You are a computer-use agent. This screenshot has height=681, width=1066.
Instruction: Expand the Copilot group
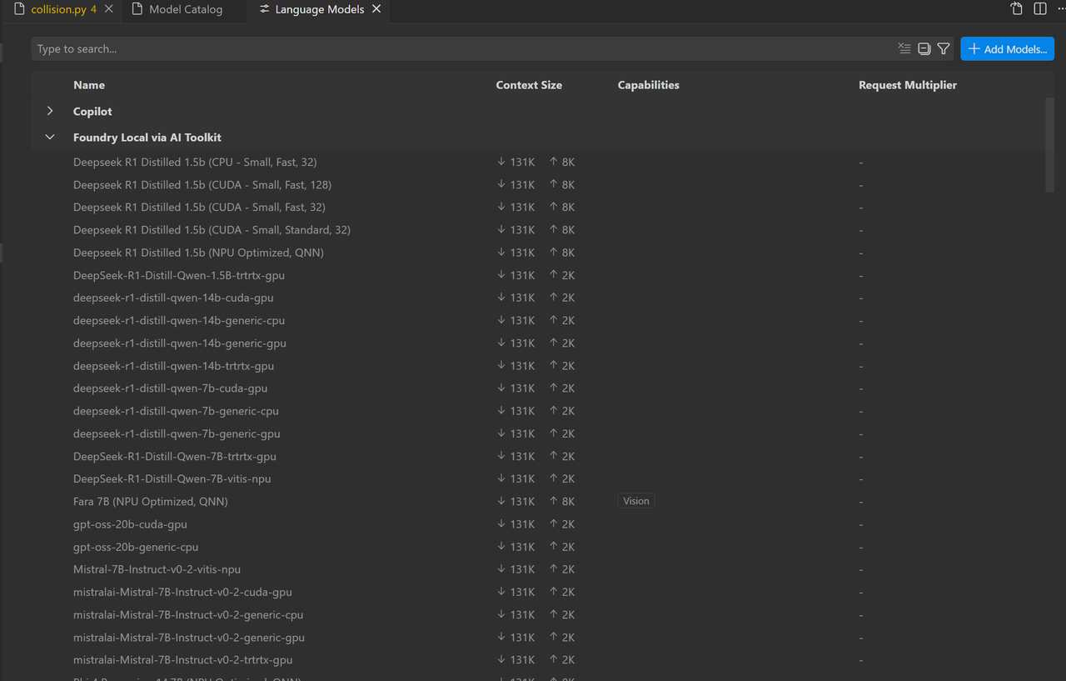pyautogui.click(x=50, y=111)
